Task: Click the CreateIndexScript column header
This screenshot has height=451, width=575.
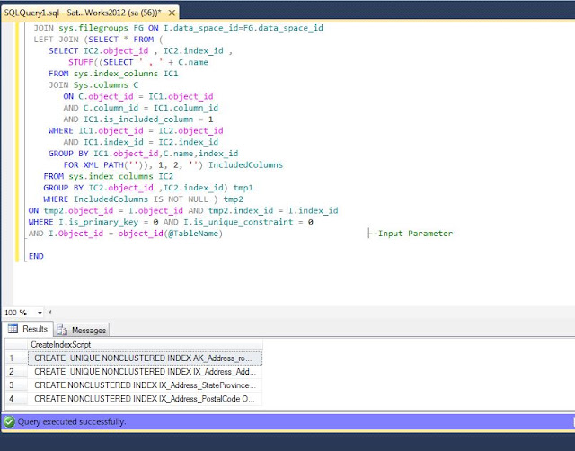Action: tap(146, 345)
